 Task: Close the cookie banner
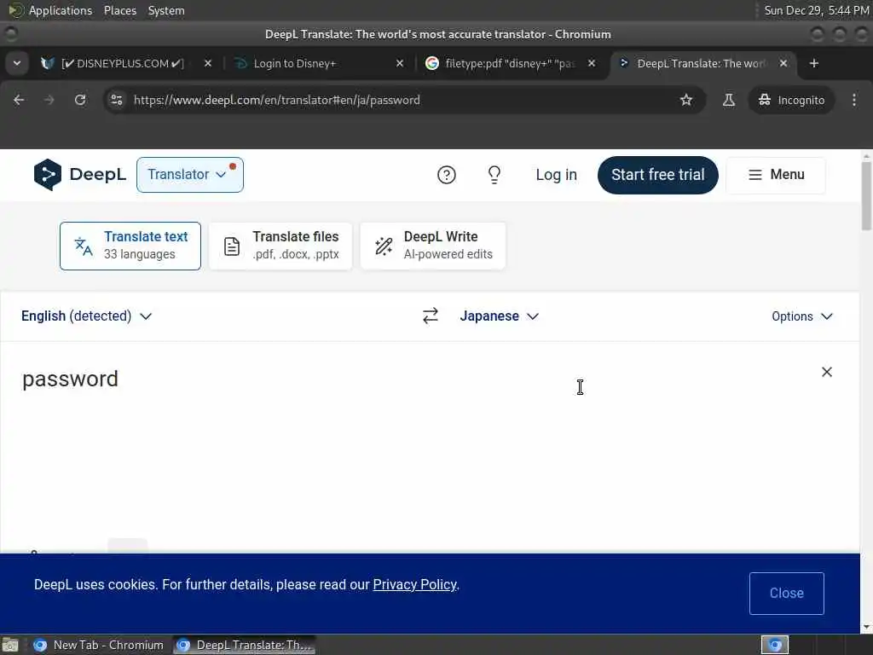pos(786,594)
